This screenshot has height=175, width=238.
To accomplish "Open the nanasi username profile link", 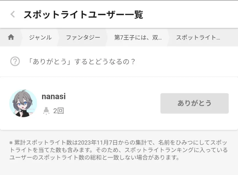I will coord(54,96).
